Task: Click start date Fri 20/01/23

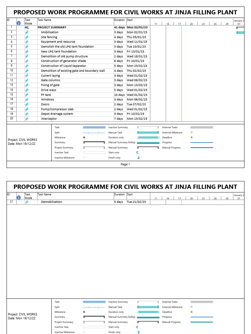Action: (136, 61)
